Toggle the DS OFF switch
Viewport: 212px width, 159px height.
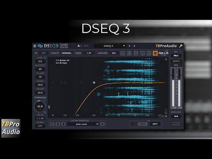tap(43, 53)
